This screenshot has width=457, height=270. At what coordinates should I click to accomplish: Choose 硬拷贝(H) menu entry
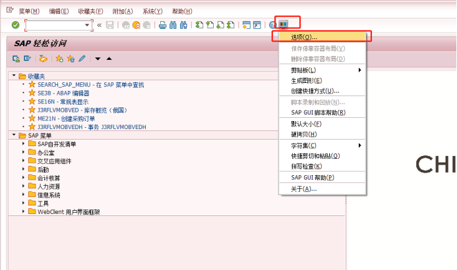[x=322, y=134]
